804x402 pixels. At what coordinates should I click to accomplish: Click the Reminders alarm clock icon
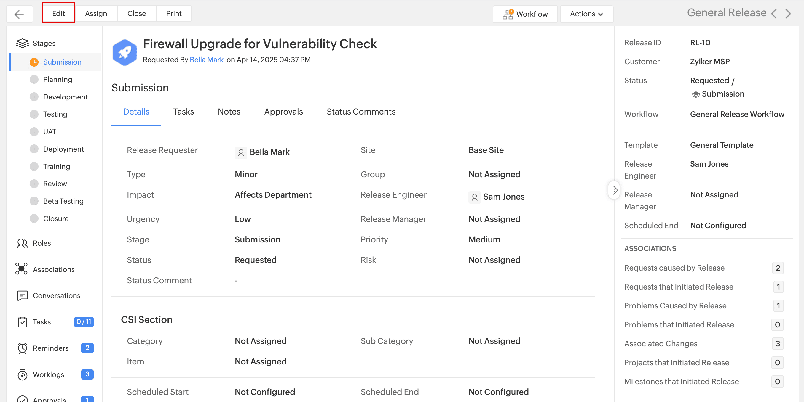tap(22, 348)
